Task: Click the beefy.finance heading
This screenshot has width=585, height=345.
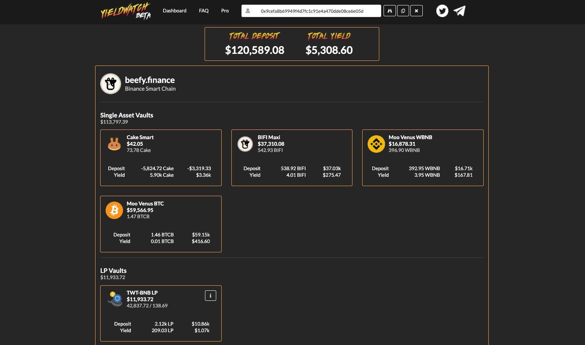Action: [x=150, y=80]
